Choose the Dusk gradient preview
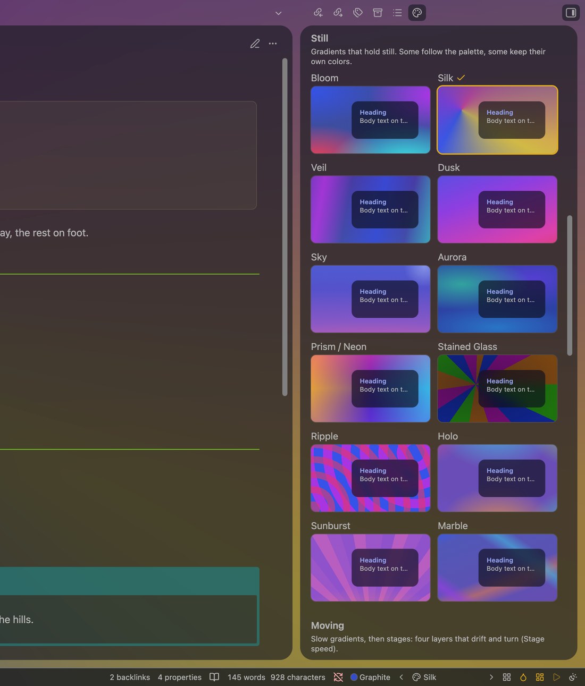Image resolution: width=585 pixels, height=686 pixels. coord(497,209)
